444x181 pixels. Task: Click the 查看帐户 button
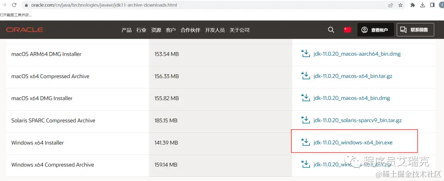[x=375, y=29]
